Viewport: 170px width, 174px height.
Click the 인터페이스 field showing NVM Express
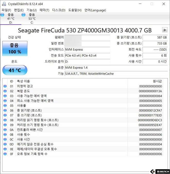point(87,50)
